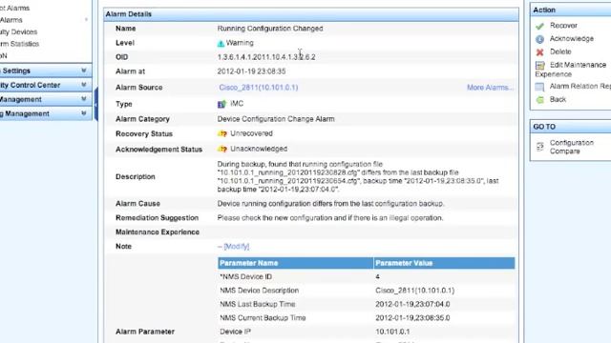611x343 pixels.
Task: Click the green Back arrow icon
Action: click(539, 100)
